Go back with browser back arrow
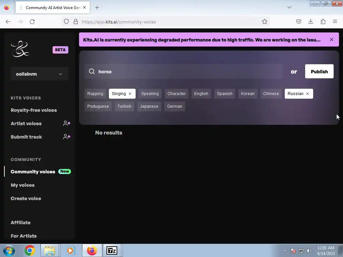This screenshot has width=343, height=257. 8,22
